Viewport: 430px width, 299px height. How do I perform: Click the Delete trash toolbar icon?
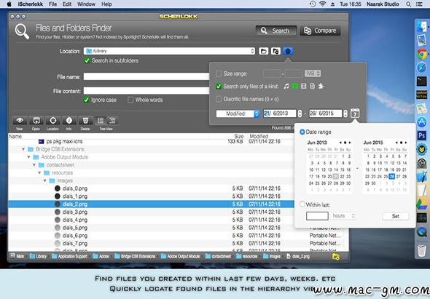click(x=85, y=121)
